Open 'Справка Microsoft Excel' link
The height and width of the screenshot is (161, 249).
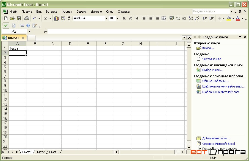(218, 143)
